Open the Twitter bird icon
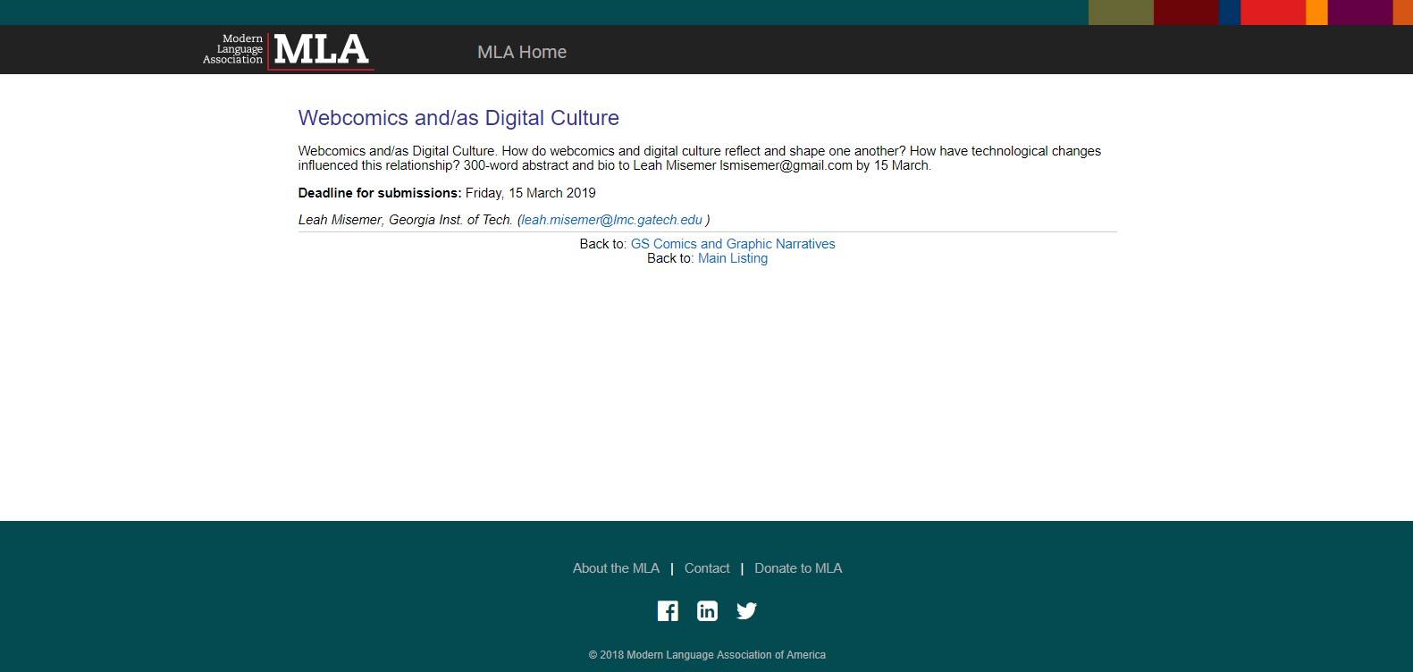 click(746, 611)
